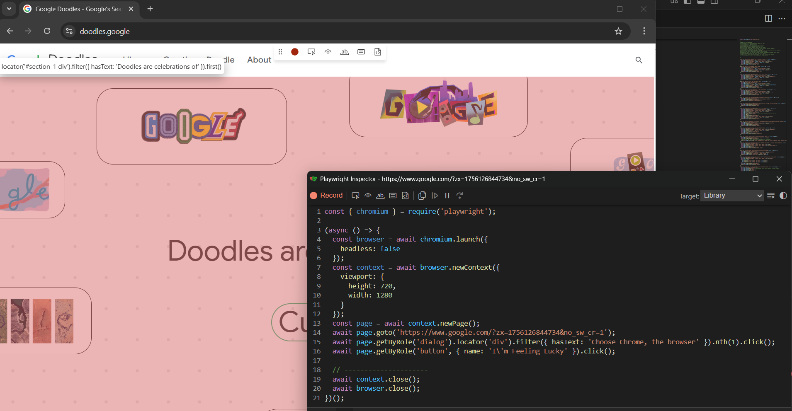Split the VS Code editor right
Screen dimensions: 792x411
768,18
